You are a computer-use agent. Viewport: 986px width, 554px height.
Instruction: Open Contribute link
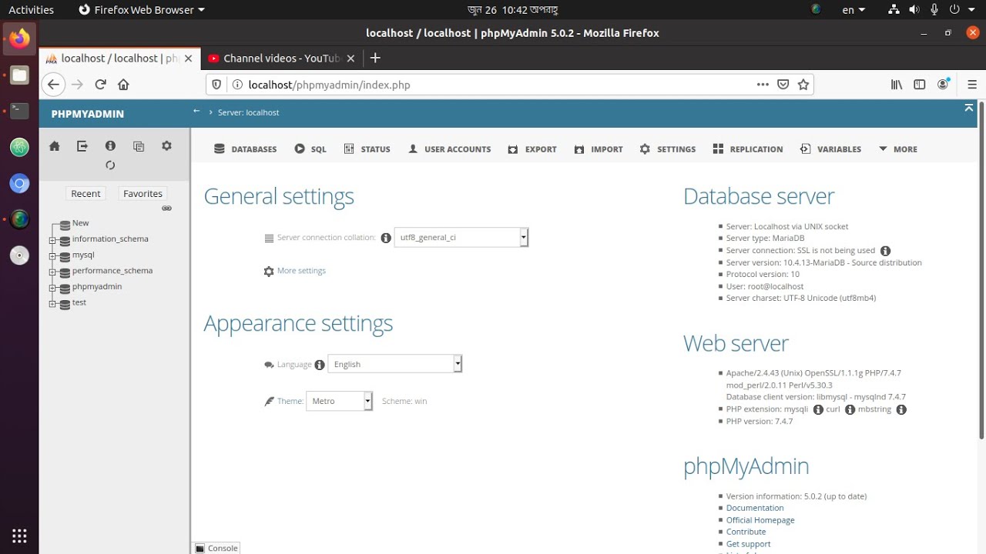click(746, 532)
